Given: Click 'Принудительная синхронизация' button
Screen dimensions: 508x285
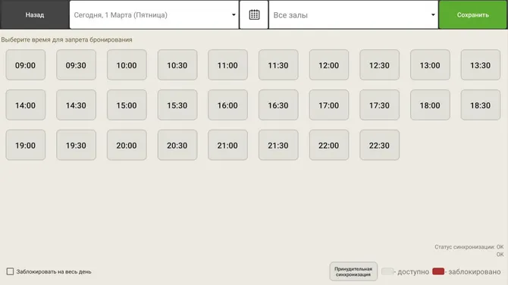Looking at the screenshot, I should tap(353, 271).
